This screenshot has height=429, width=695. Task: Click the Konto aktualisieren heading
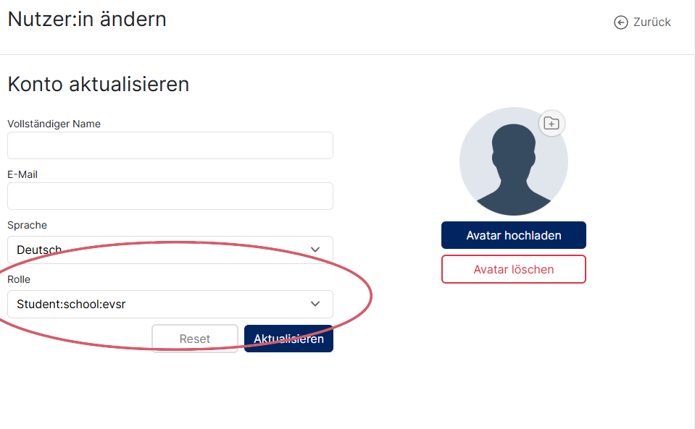99,84
